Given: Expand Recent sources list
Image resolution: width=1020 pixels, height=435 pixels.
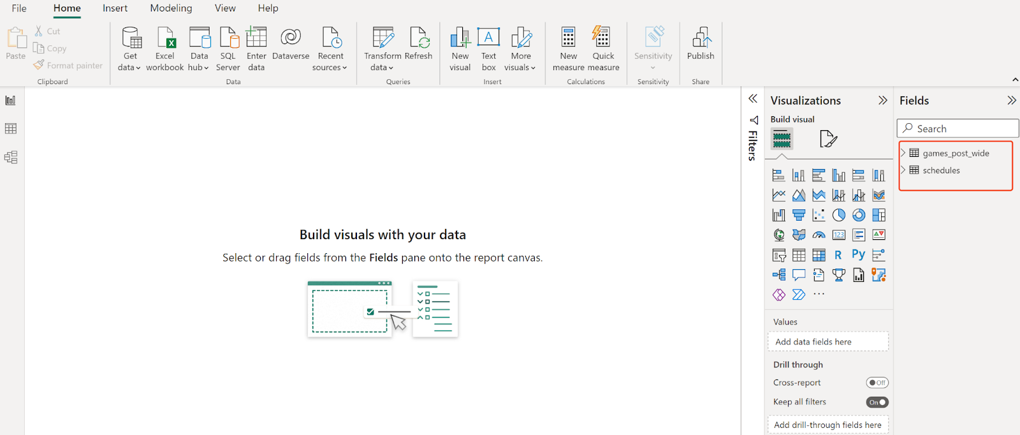Looking at the screenshot, I should (x=330, y=48).
